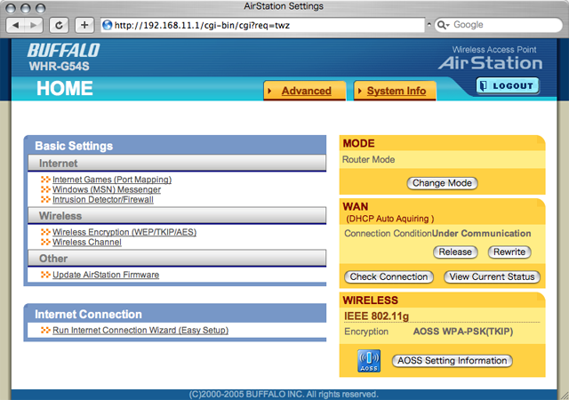Click the Under Communication status text
The height and width of the screenshot is (400, 569).
481,234
